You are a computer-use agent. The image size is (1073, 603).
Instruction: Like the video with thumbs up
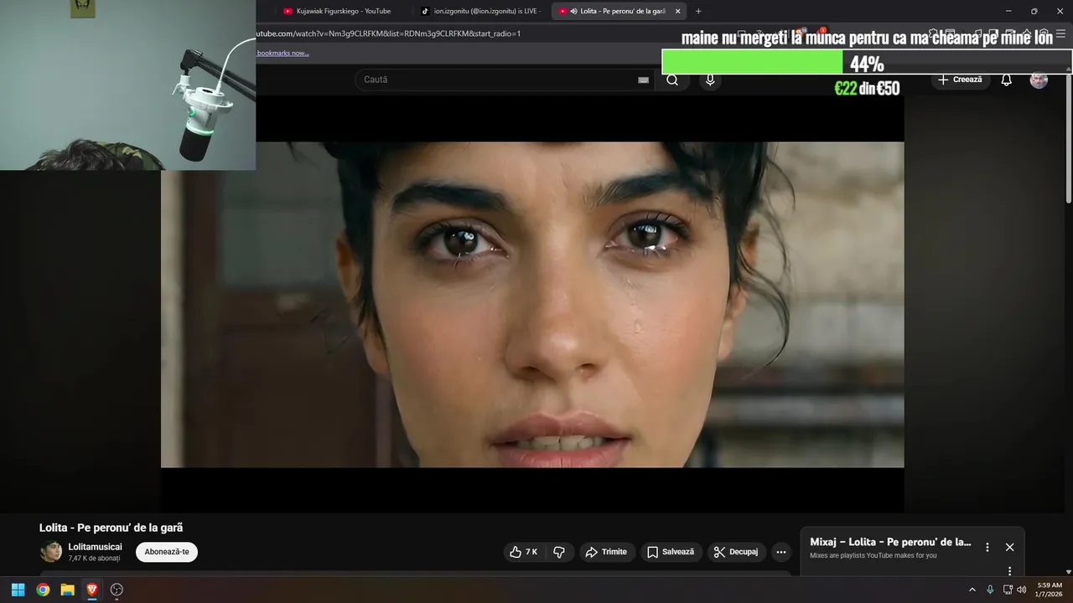tap(524, 552)
